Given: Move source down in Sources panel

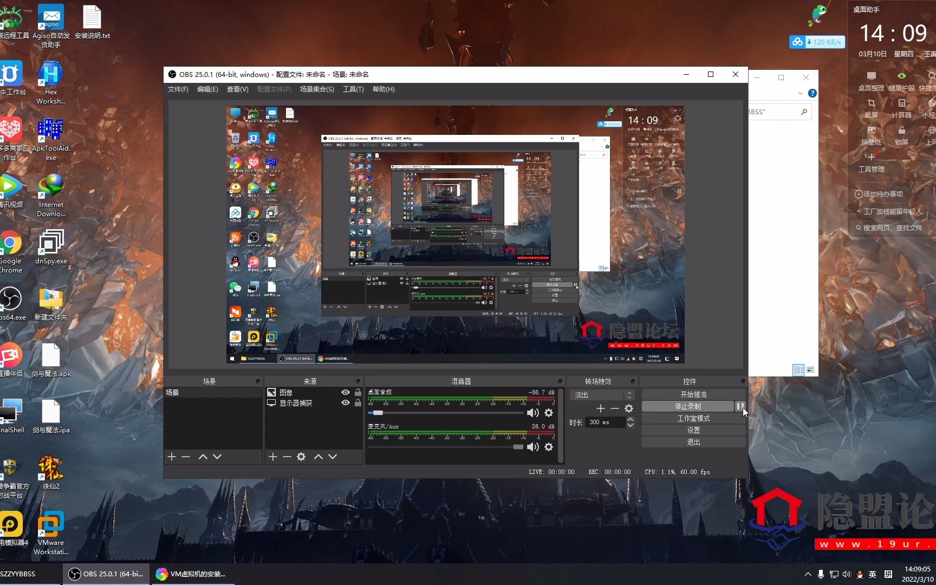Looking at the screenshot, I should pos(333,457).
